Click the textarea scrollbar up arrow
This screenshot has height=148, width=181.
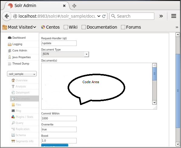click(x=154, y=65)
